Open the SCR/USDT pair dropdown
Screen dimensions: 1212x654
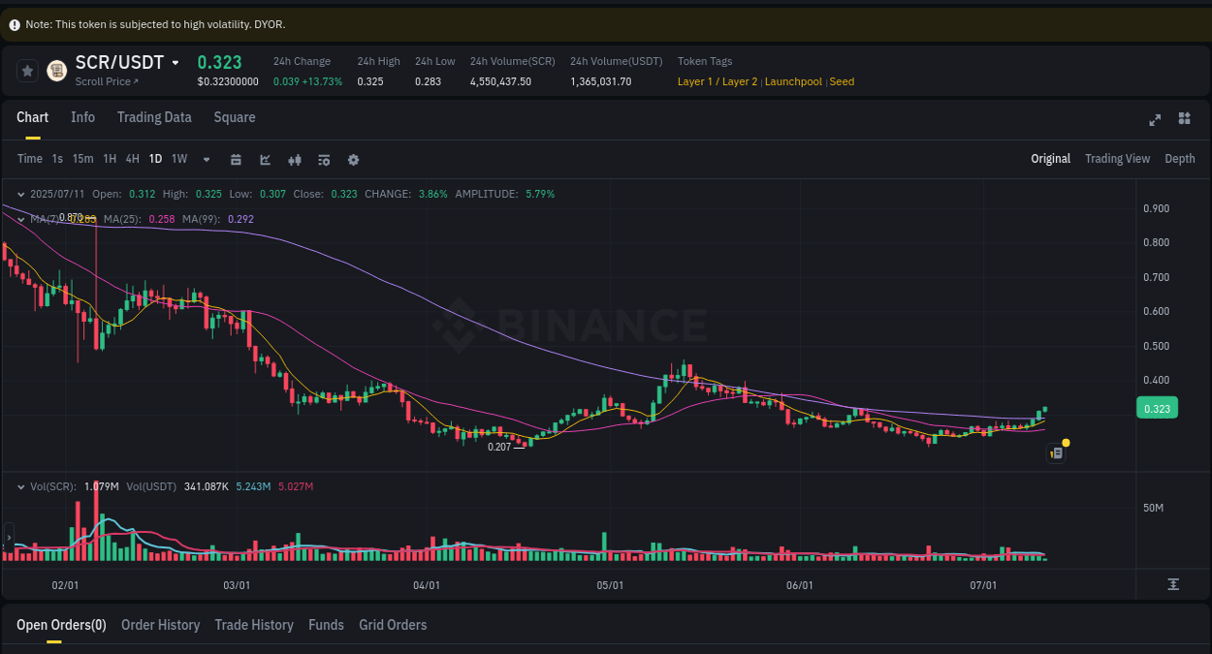click(175, 61)
